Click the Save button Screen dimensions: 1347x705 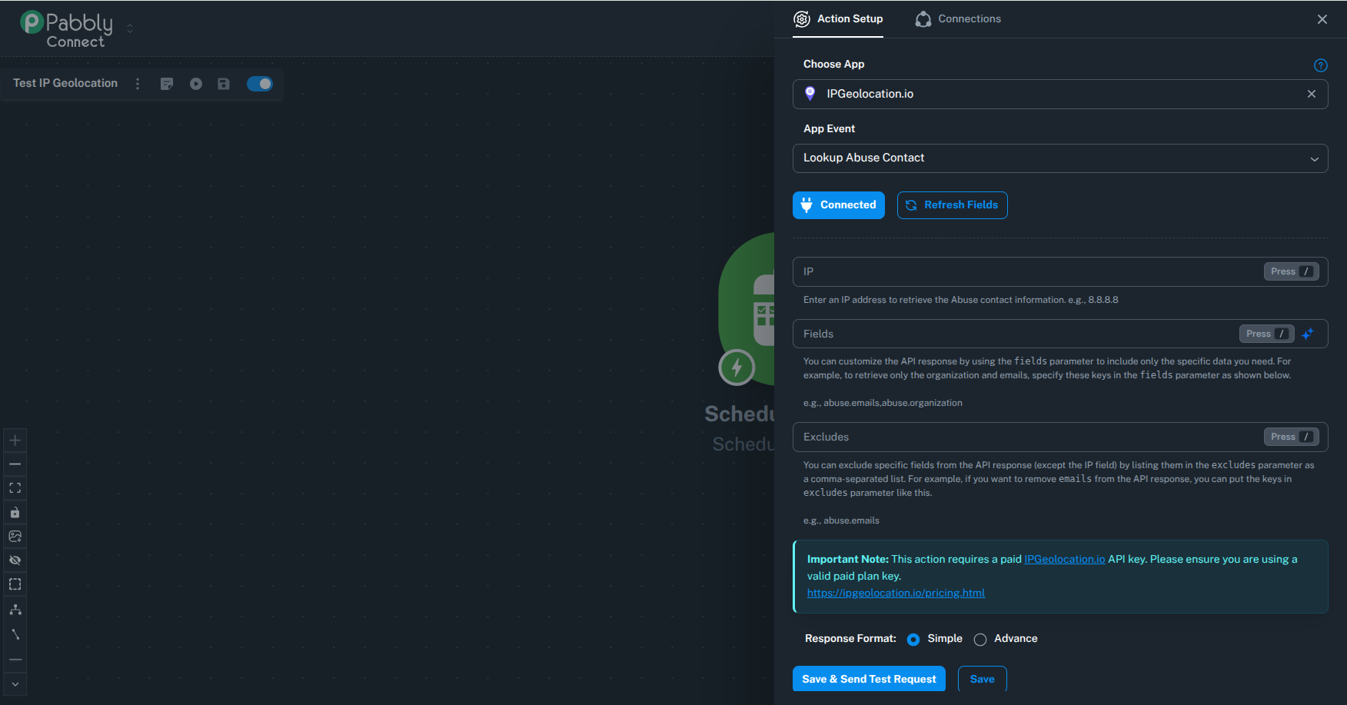[x=983, y=679]
